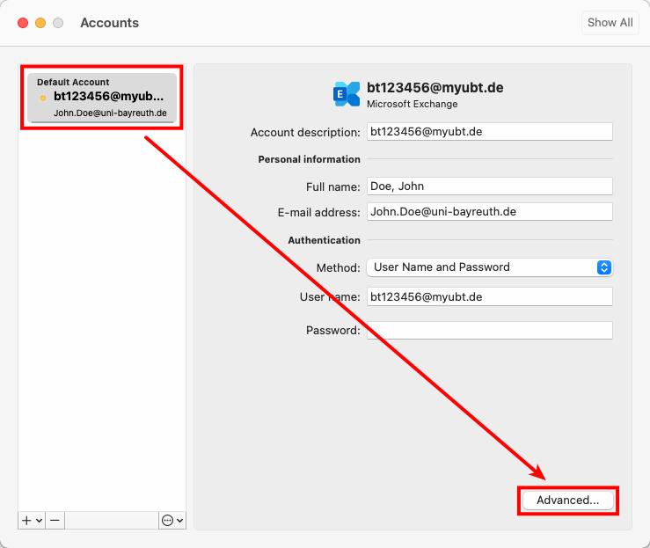The width and height of the screenshot is (650, 548).
Task: Click the empty Password field
Action: [x=489, y=331]
